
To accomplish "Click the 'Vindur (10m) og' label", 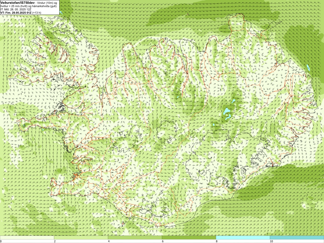I will (x=47, y=3).
